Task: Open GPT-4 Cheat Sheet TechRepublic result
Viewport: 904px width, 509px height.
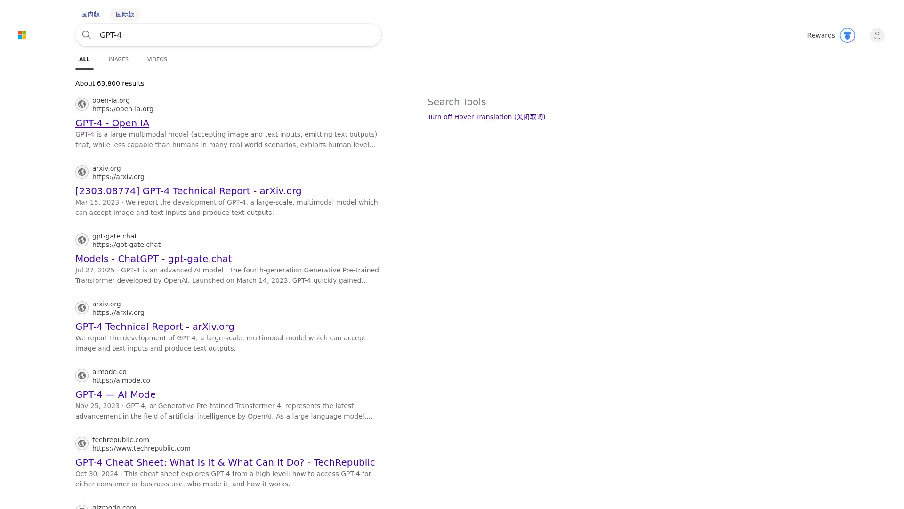Action: (x=225, y=462)
